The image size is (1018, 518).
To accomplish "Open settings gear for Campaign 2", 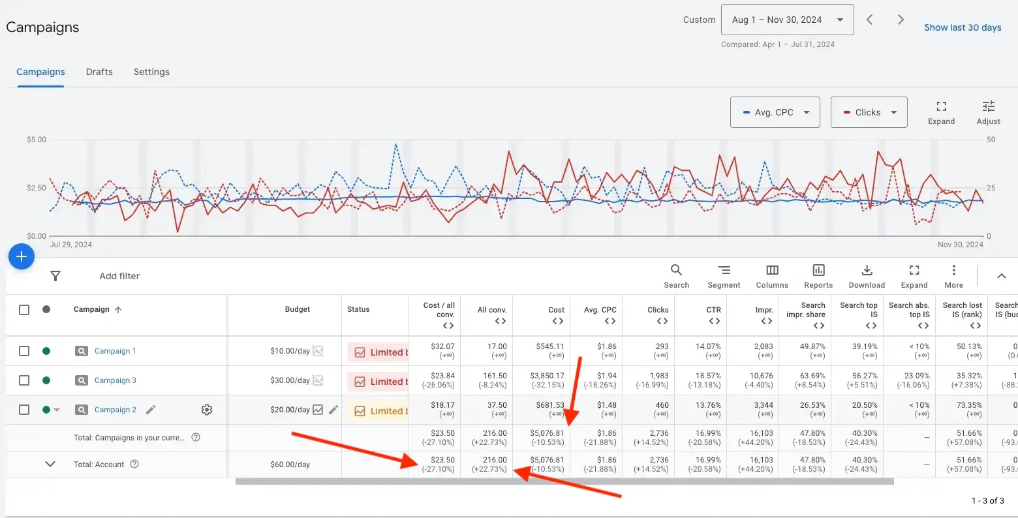I will (x=207, y=410).
